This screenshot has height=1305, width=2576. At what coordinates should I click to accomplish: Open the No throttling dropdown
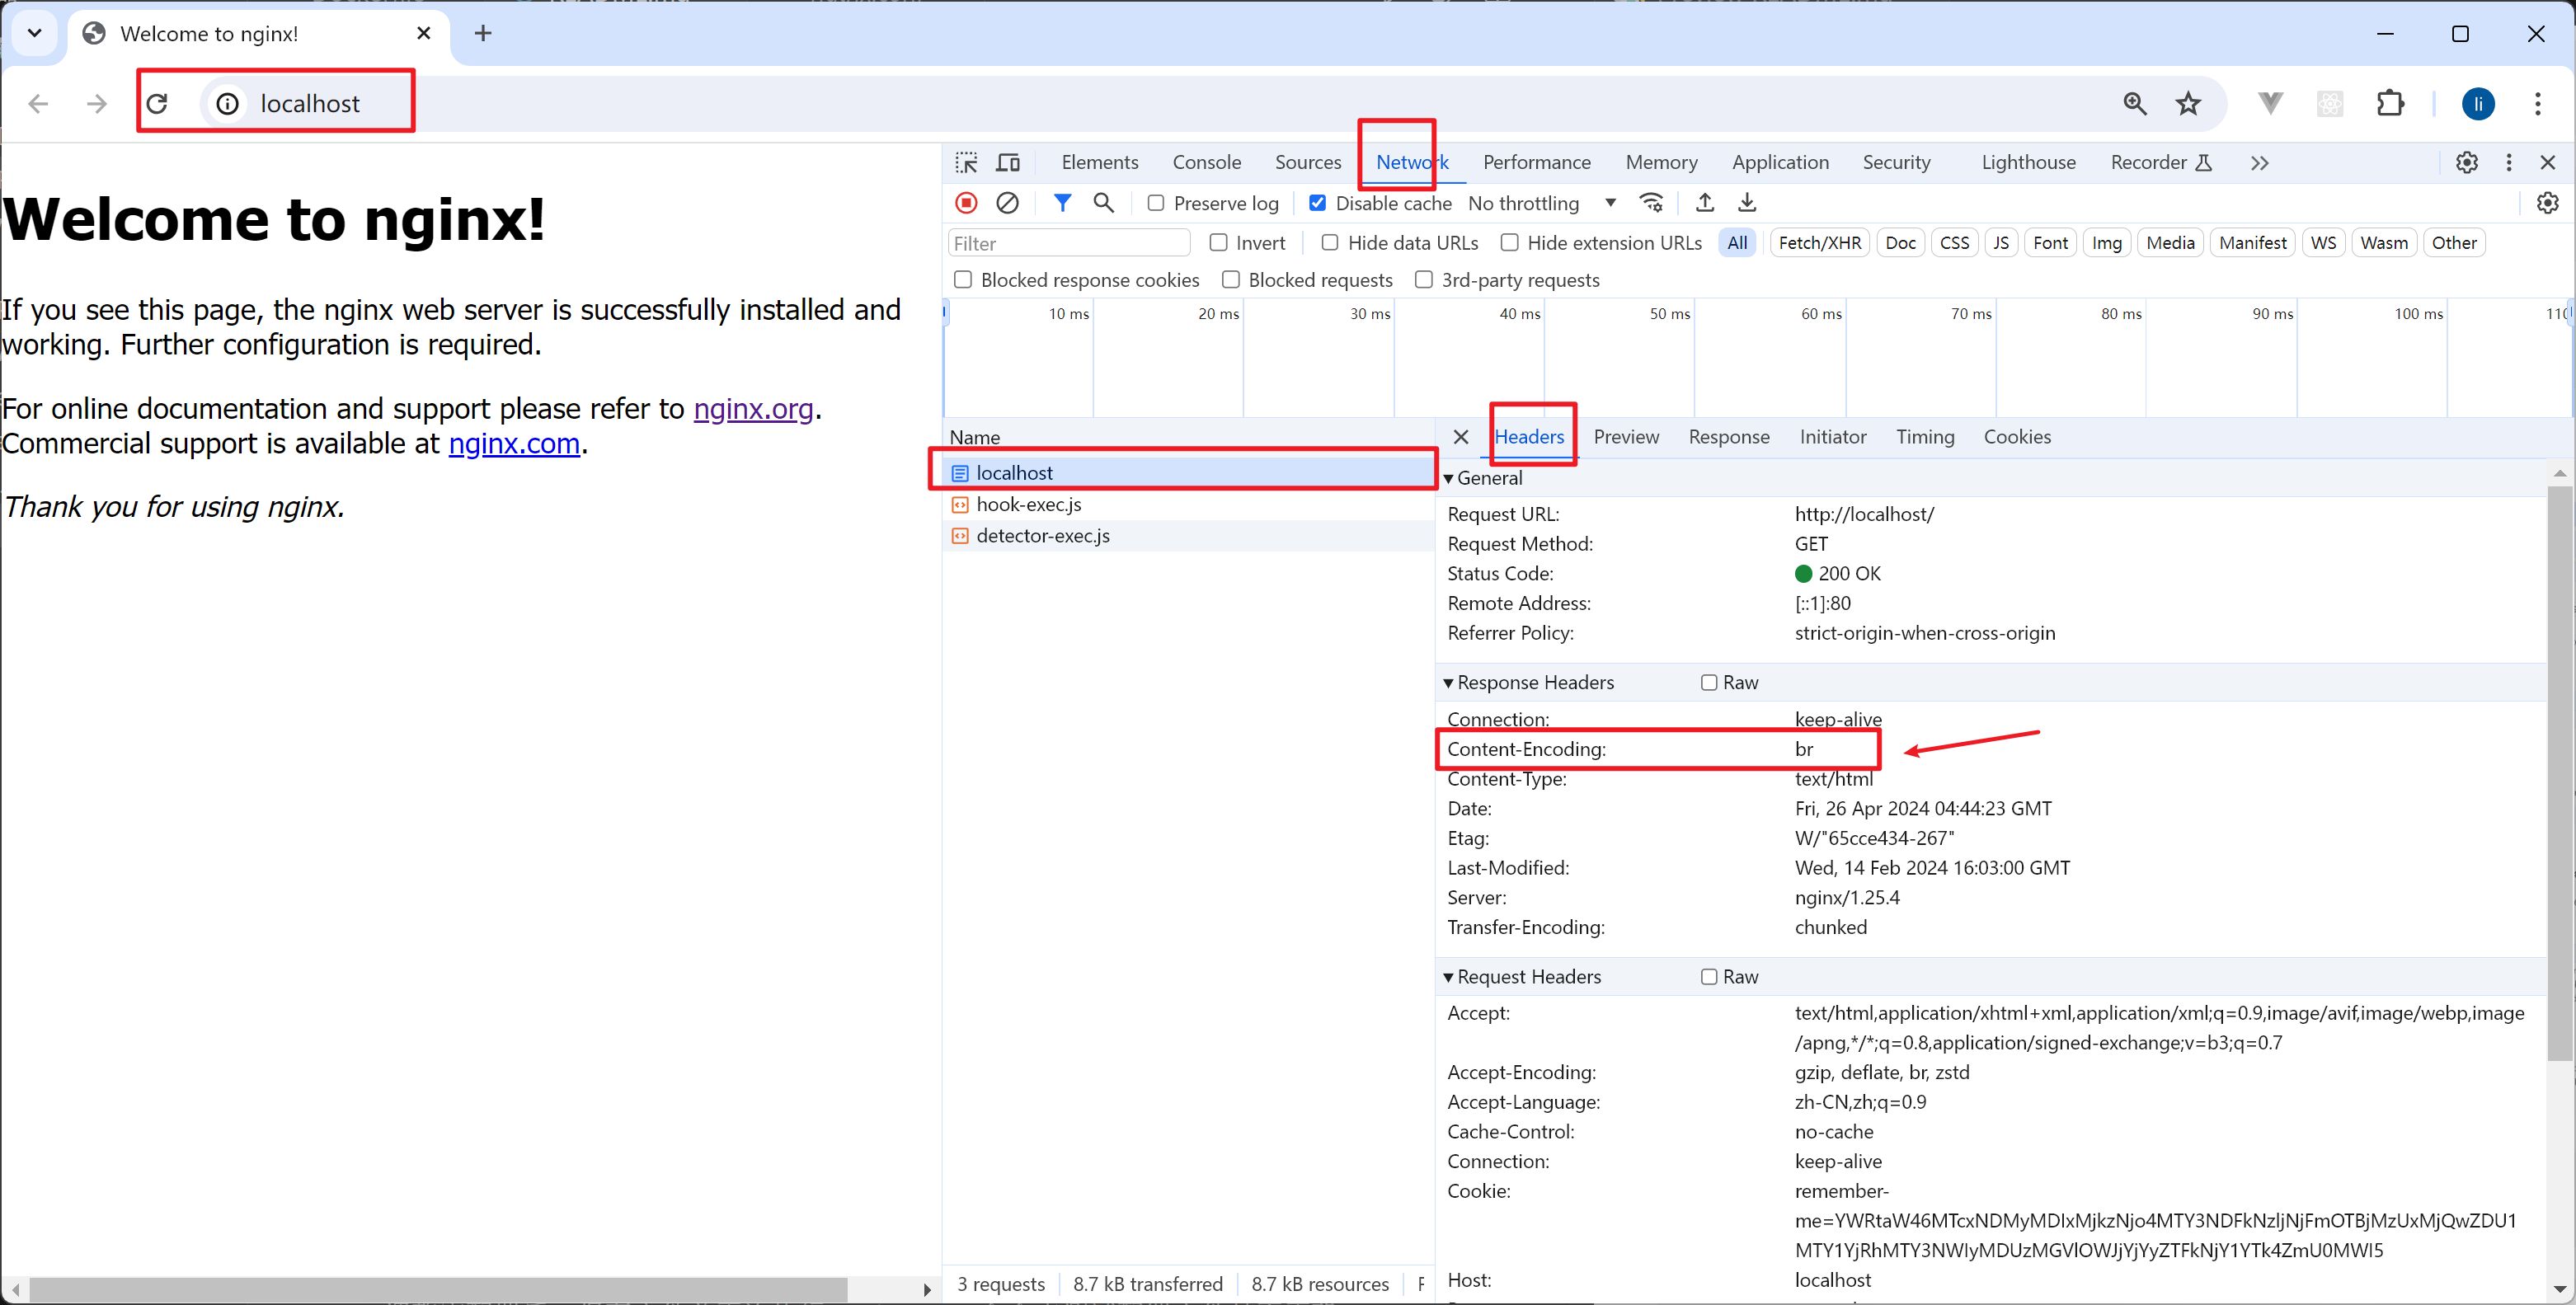1541,203
